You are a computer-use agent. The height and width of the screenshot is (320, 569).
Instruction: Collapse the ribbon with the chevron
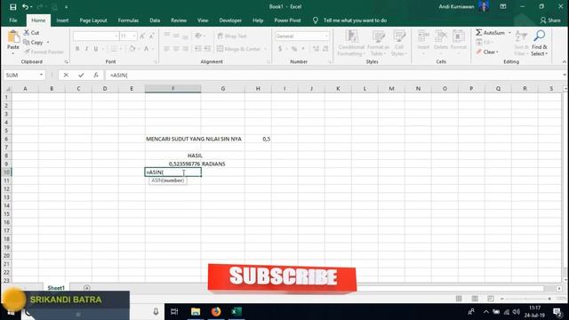coord(564,62)
